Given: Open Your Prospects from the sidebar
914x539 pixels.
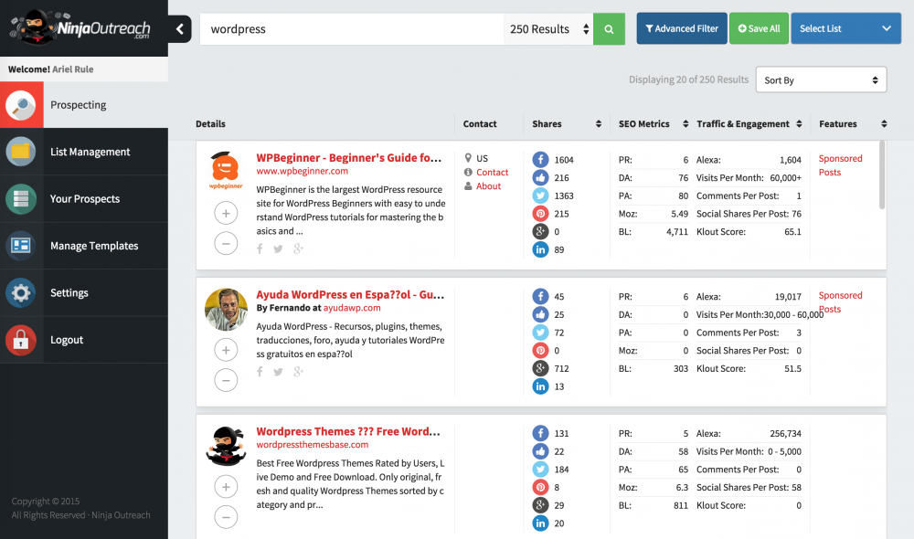Looking at the screenshot, I should point(23,198).
